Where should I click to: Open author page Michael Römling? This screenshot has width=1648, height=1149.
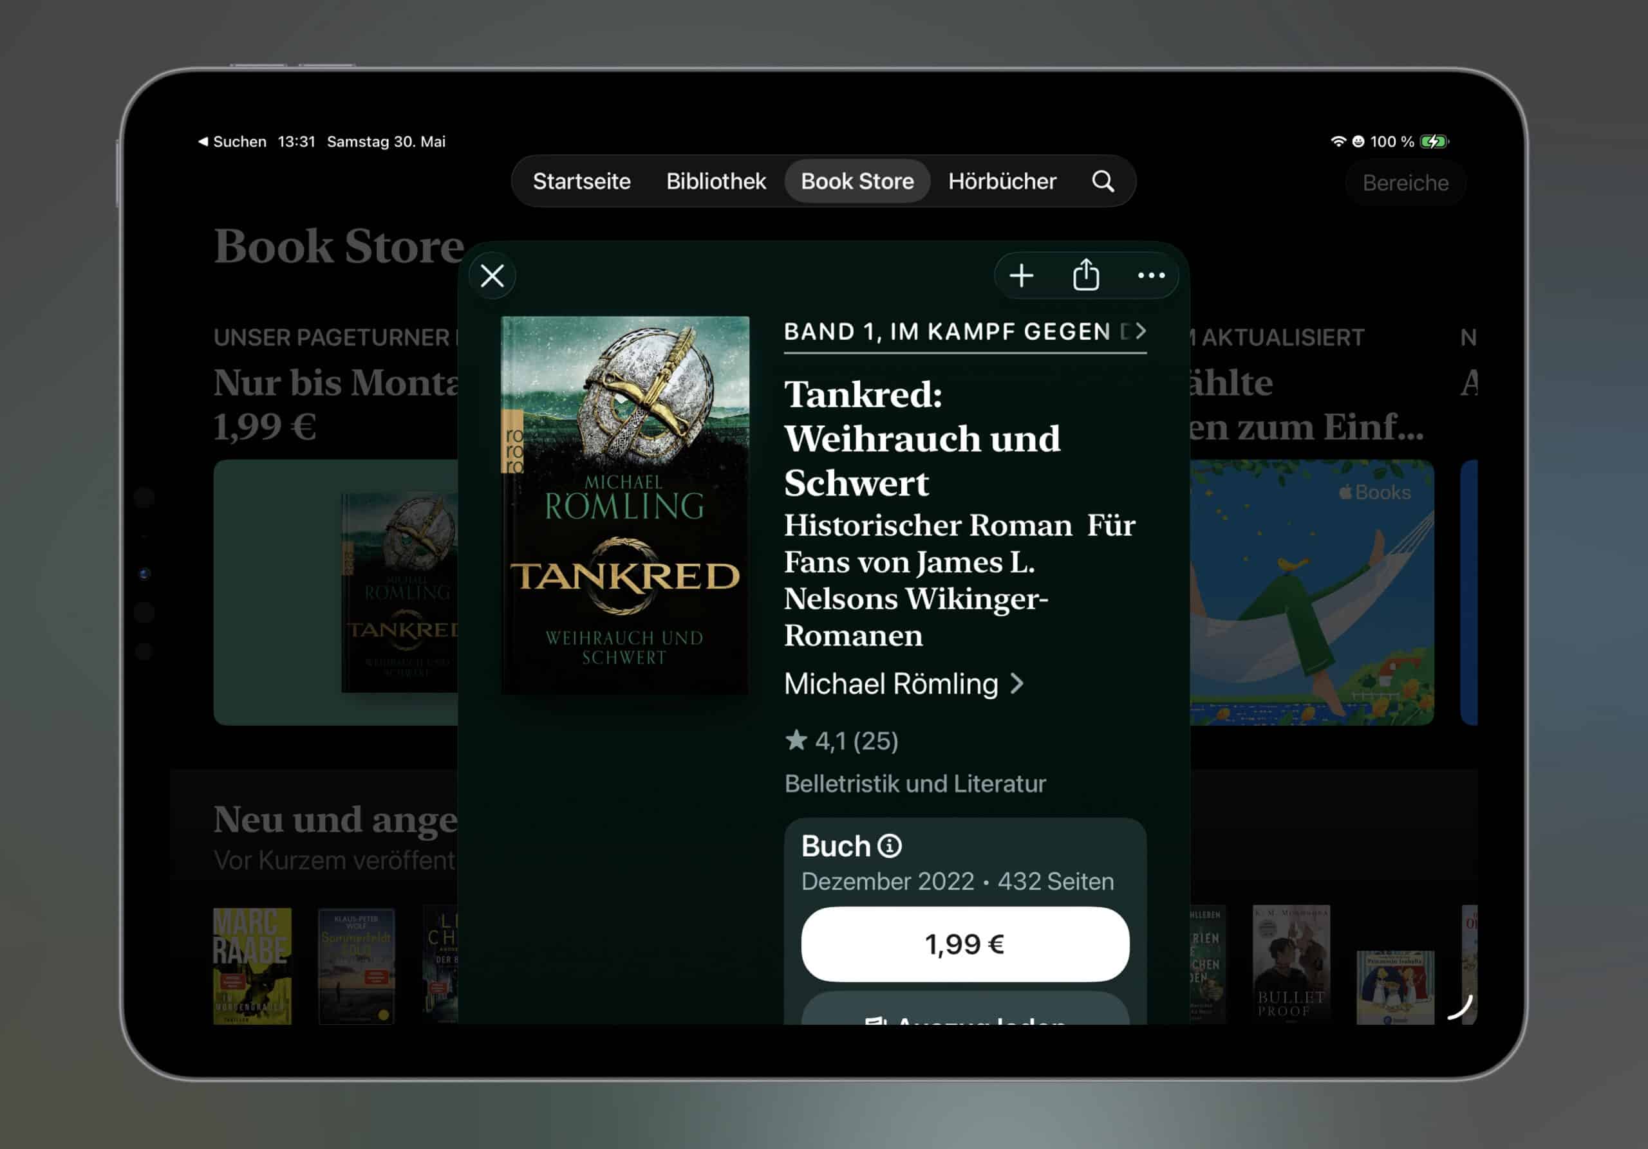coord(904,685)
